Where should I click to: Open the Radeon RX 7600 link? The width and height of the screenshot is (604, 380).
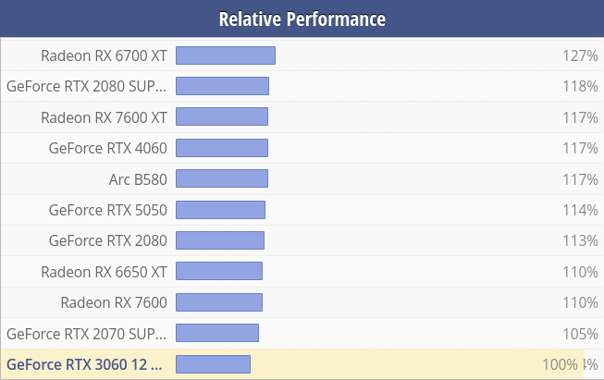tap(114, 302)
